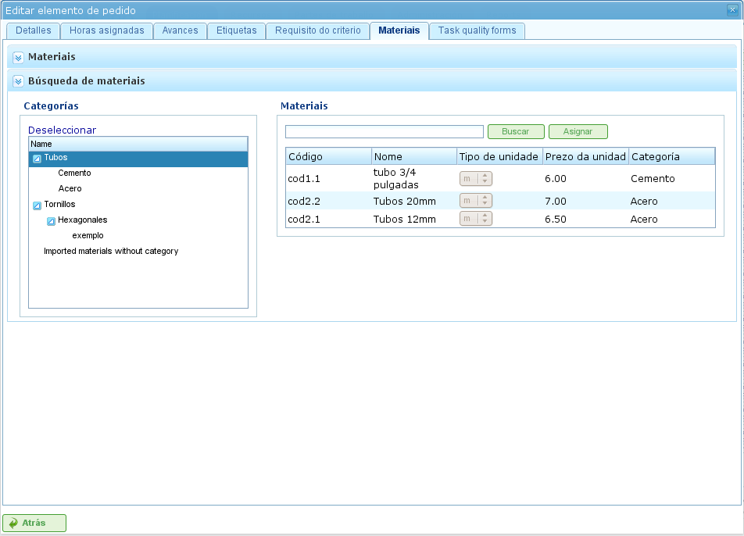Close the Editar elemento de pedido dialog

pyautogui.click(x=734, y=10)
